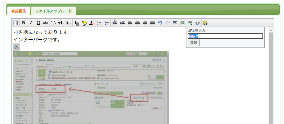This screenshot has height=124, width=284.
Task: Center align the text
Action: coord(137,23)
